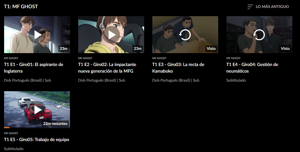Open Giro02: La impactante nueva generación title
The height and width of the screenshot is (152, 300).
click(107, 68)
